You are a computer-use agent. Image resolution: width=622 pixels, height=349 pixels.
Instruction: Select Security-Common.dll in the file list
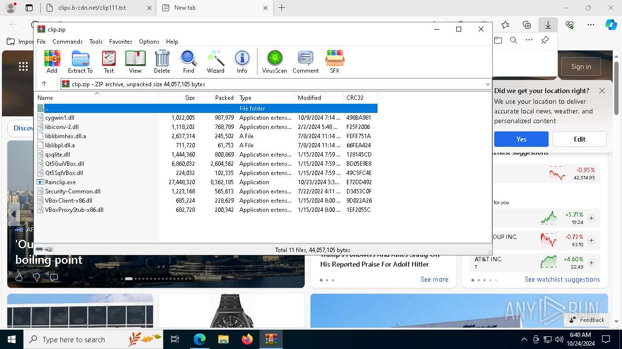coord(207,191)
